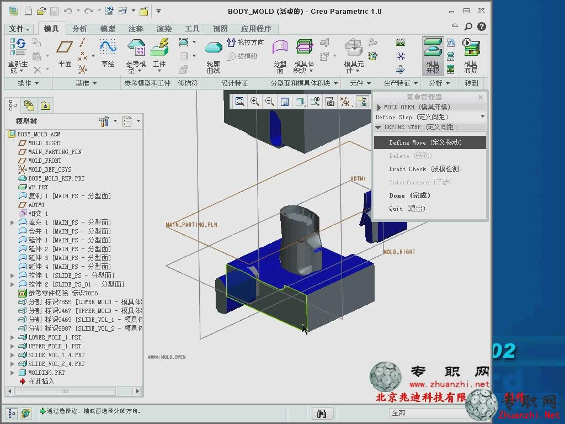Select the Plane (平面) datum tool
The width and height of the screenshot is (565, 424).
click(x=65, y=47)
